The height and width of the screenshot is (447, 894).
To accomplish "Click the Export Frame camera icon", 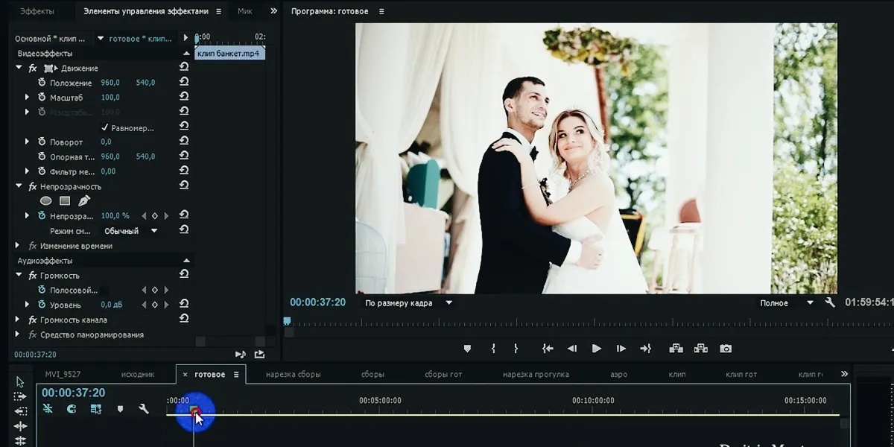I will coord(725,349).
